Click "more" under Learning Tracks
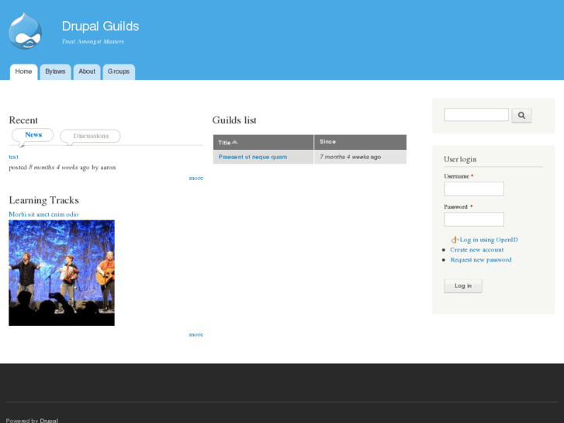564x423 pixels. pos(196,335)
